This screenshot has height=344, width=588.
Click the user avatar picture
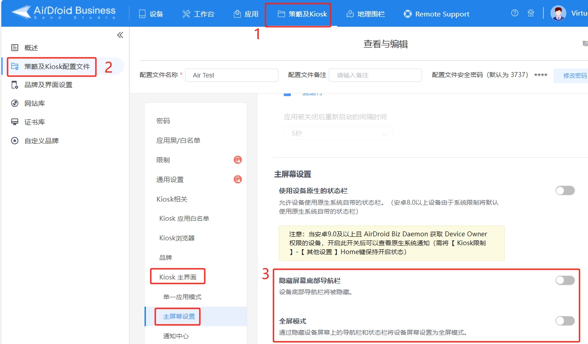point(558,13)
